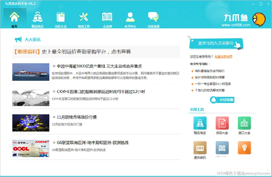Open the 港口大全 container tool icon
The image size is (272, 177).
click(244, 123)
